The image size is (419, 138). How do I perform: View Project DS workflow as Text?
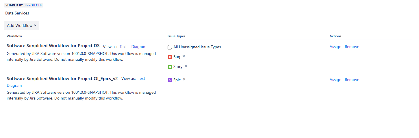123,47
